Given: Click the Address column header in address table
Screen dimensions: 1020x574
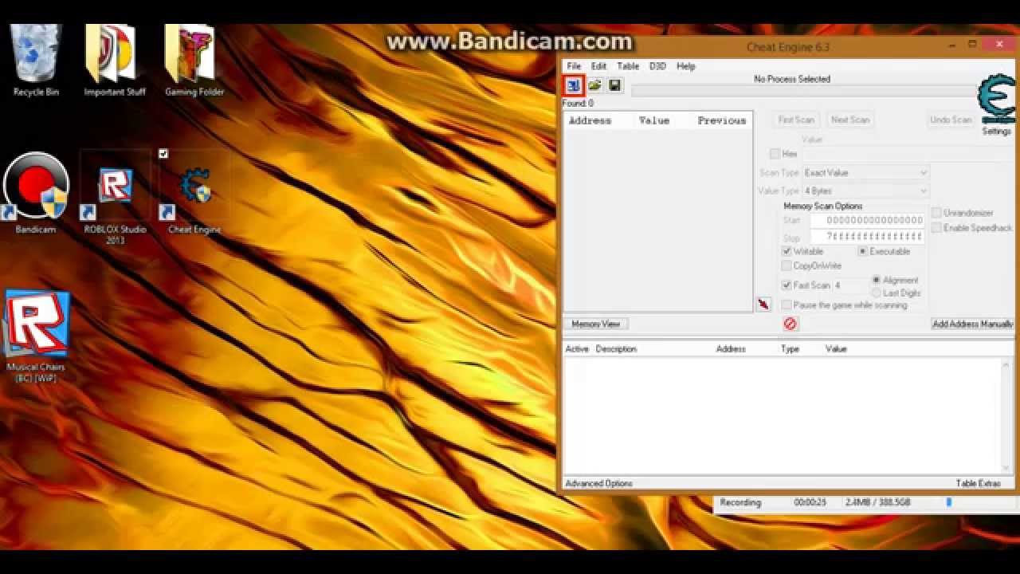Looking at the screenshot, I should click(731, 349).
